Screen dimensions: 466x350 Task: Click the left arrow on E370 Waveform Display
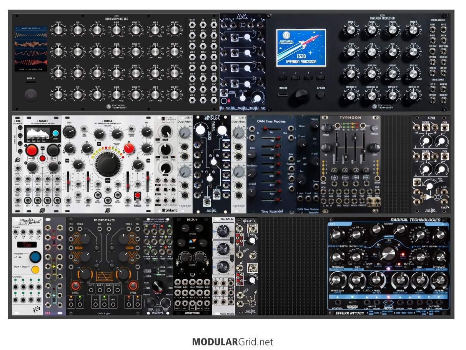pyautogui.click(x=16, y=28)
